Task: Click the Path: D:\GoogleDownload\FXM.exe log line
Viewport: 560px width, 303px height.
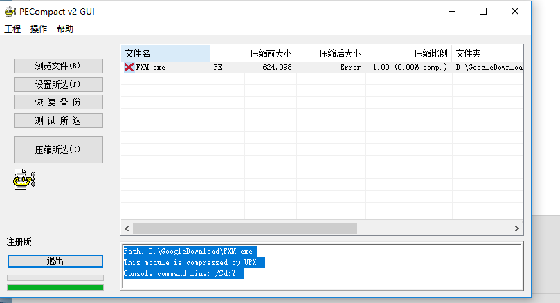Action: pyautogui.click(x=190, y=251)
